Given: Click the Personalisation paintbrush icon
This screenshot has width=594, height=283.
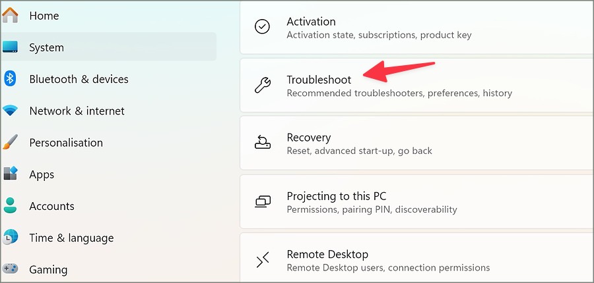Looking at the screenshot, I should click(x=11, y=143).
